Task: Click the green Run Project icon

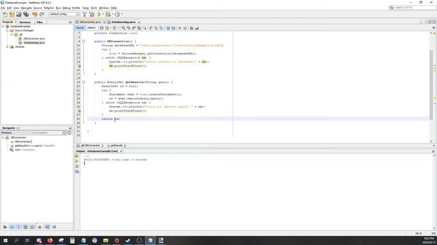Action: [x=99, y=14]
